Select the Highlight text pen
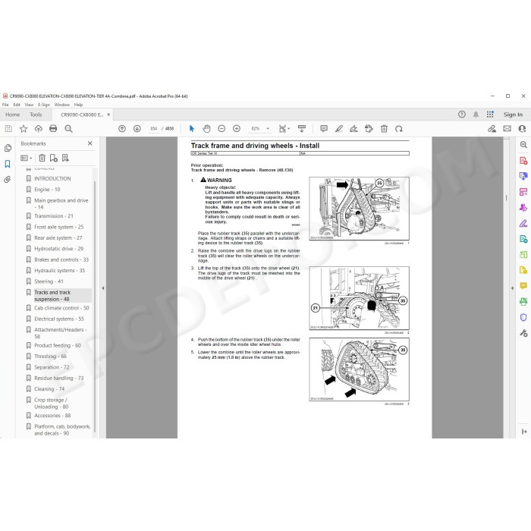531x531 pixels. click(338, 129)
